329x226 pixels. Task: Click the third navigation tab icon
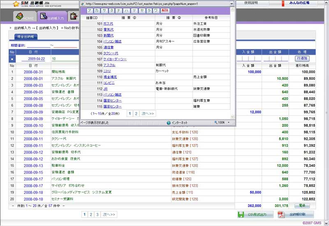coord(74,17)
